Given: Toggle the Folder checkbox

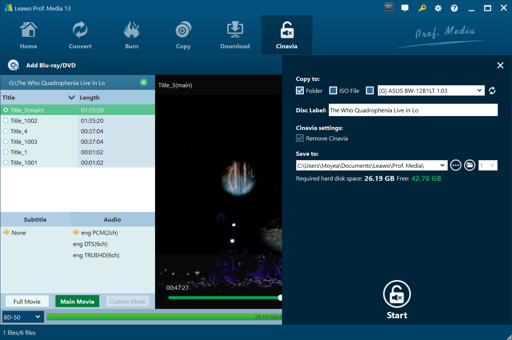Looking at the screenshot, I should tap(300, 91).
